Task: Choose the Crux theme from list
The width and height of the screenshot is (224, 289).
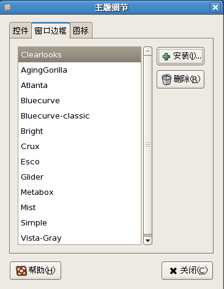Action: [80, 147]
